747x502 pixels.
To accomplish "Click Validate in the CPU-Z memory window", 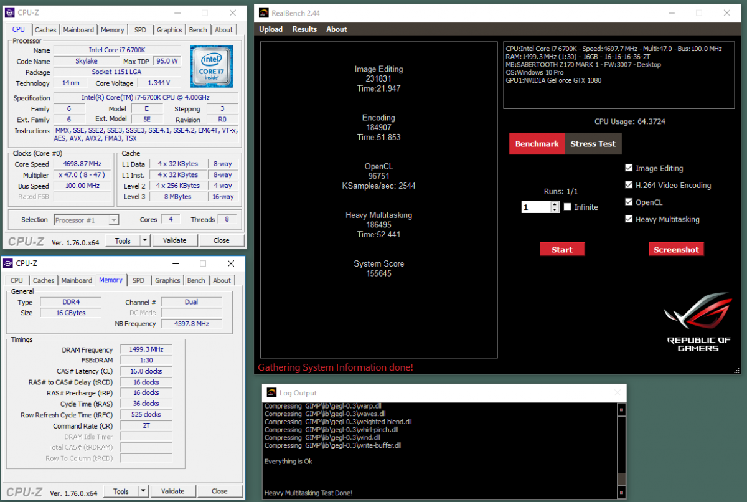I will 173,491.
